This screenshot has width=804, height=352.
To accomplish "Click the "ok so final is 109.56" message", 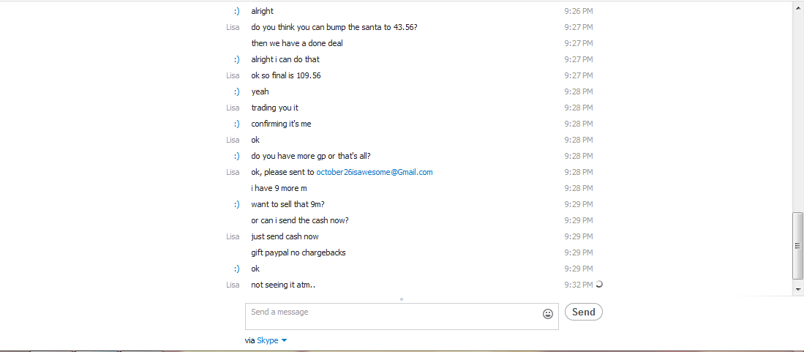I will coord(286,75).
